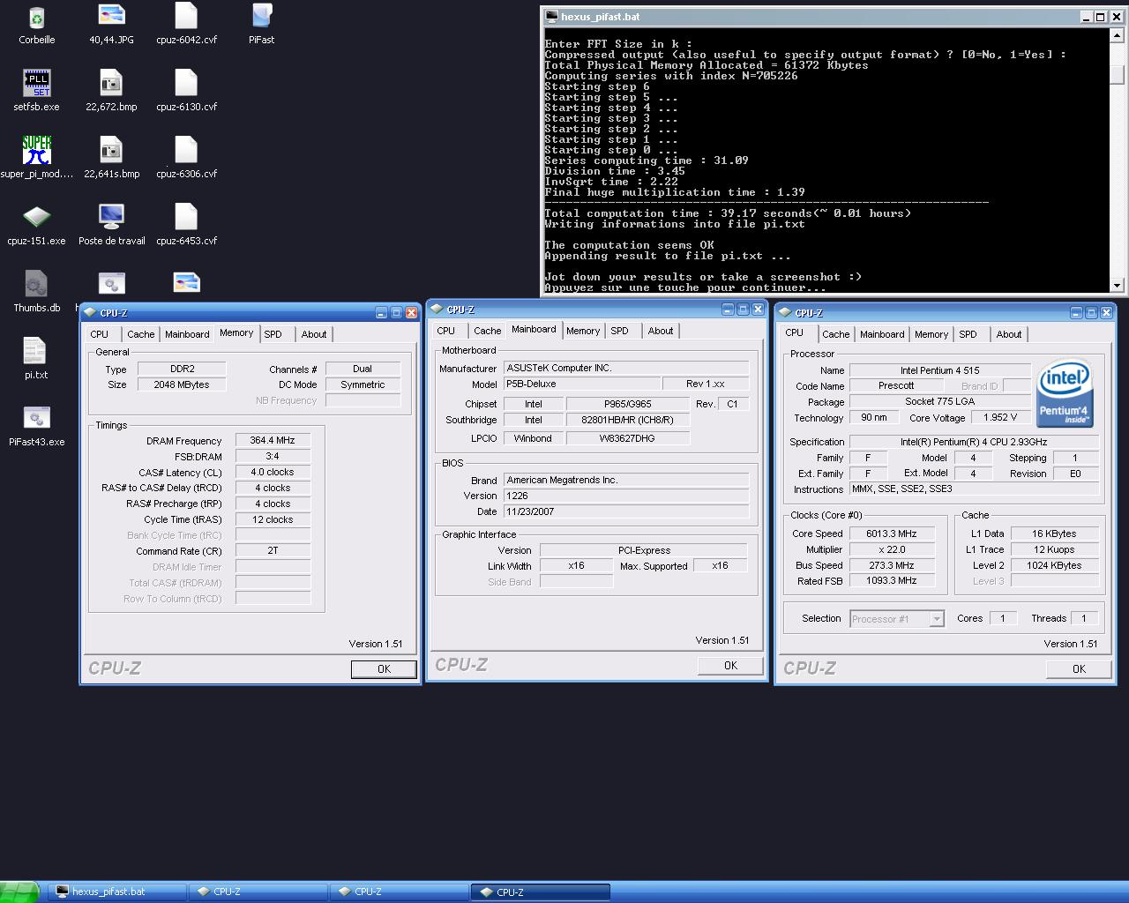
Task: Select the 40,44.JPG image file icon
Action: [x=111, y=16]
